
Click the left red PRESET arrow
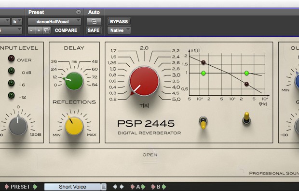pyautogui.click(x=7, y=187)
